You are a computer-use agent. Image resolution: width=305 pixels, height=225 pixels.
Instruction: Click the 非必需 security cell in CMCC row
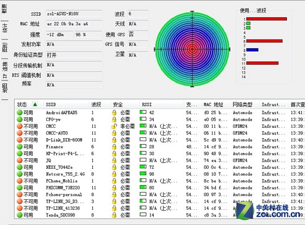(x=128, y=126)
